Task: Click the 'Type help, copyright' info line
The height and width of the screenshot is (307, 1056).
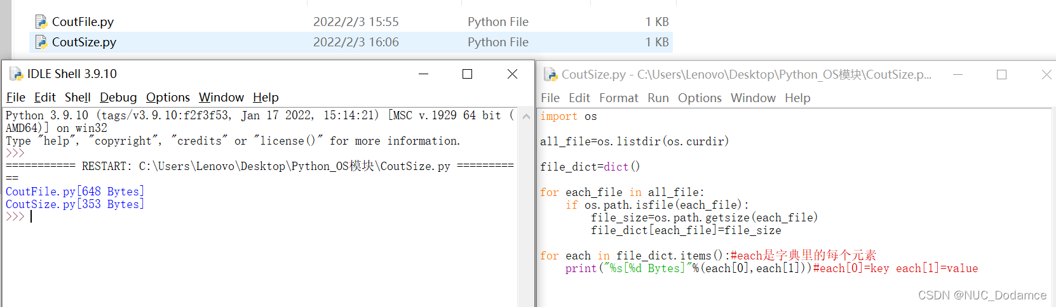Action: click(233, 141)
